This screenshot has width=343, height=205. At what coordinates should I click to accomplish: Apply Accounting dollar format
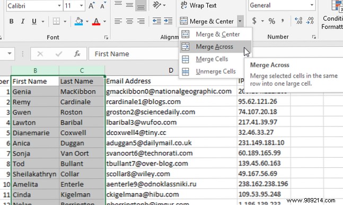coord(254,21)
